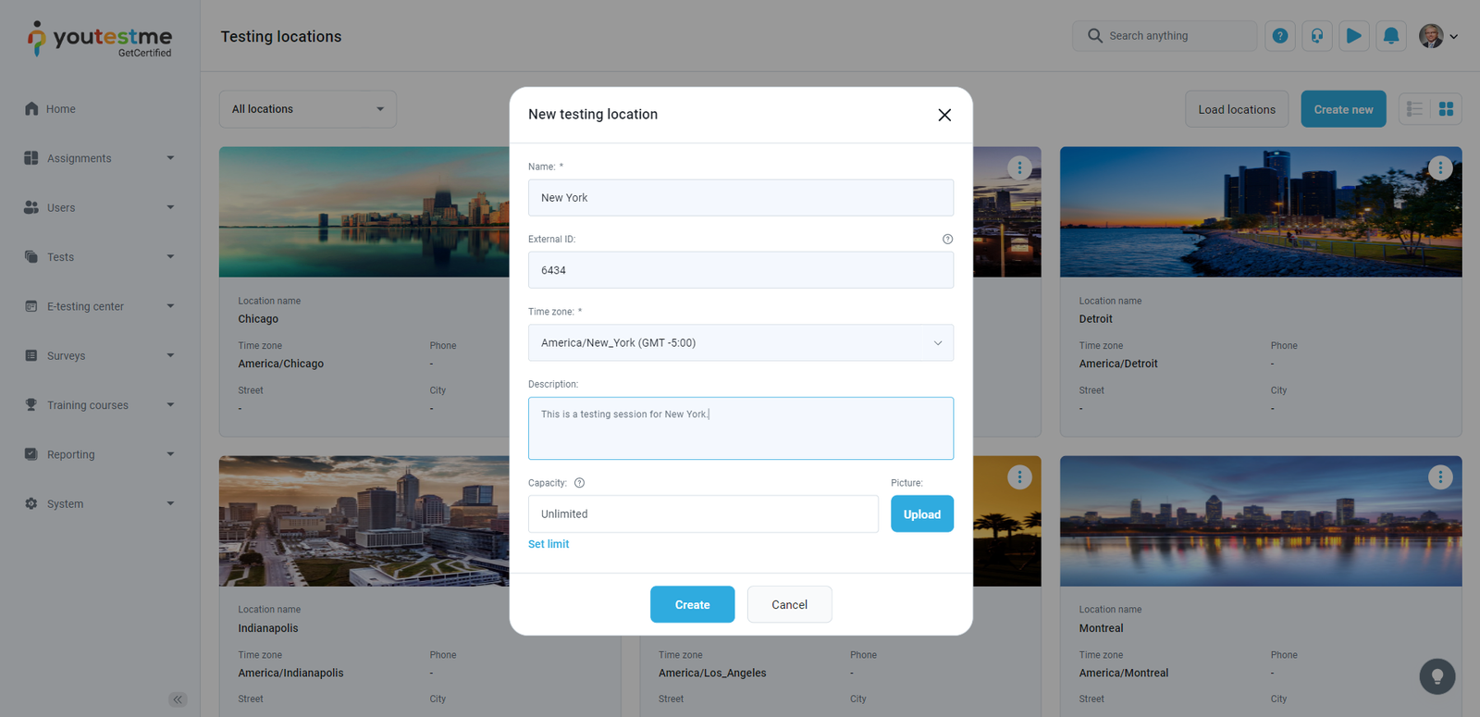Click the America/Los_Angeles time zone text

[x=712, y=674]
